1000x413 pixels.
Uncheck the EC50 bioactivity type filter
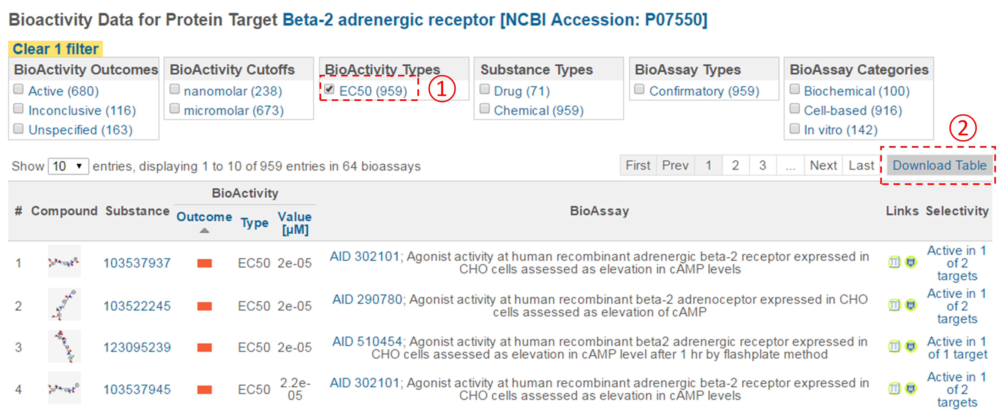(x=329, y=89)
